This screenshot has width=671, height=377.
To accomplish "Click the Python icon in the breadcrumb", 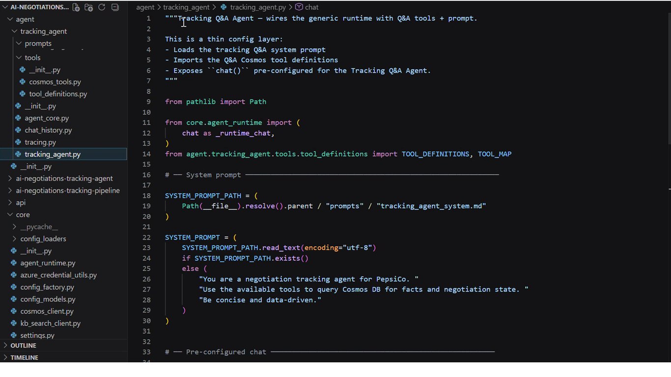I will click(x=224, y=7).
